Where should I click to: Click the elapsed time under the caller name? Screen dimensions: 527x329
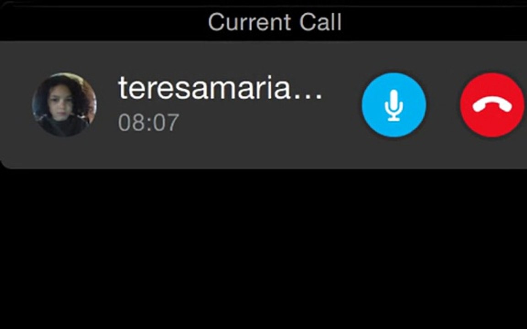(149, 122)
